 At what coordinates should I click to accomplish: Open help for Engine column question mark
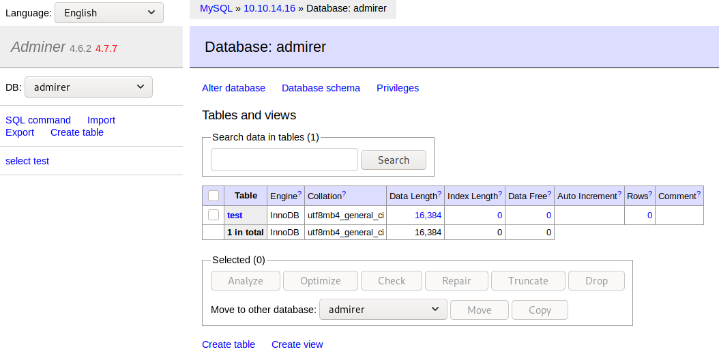[299, 194]
